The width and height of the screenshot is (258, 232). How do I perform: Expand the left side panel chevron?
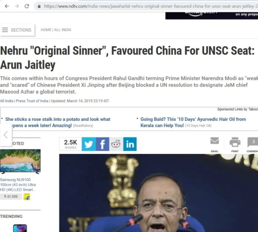pos(6,135)
